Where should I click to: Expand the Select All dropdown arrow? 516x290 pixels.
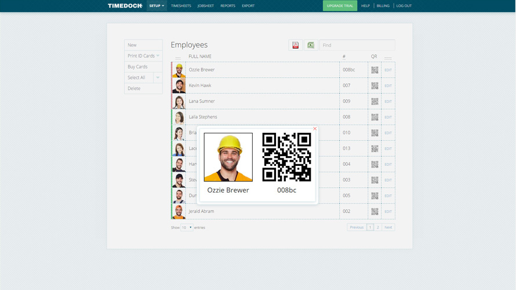click(x=158, y=78)
